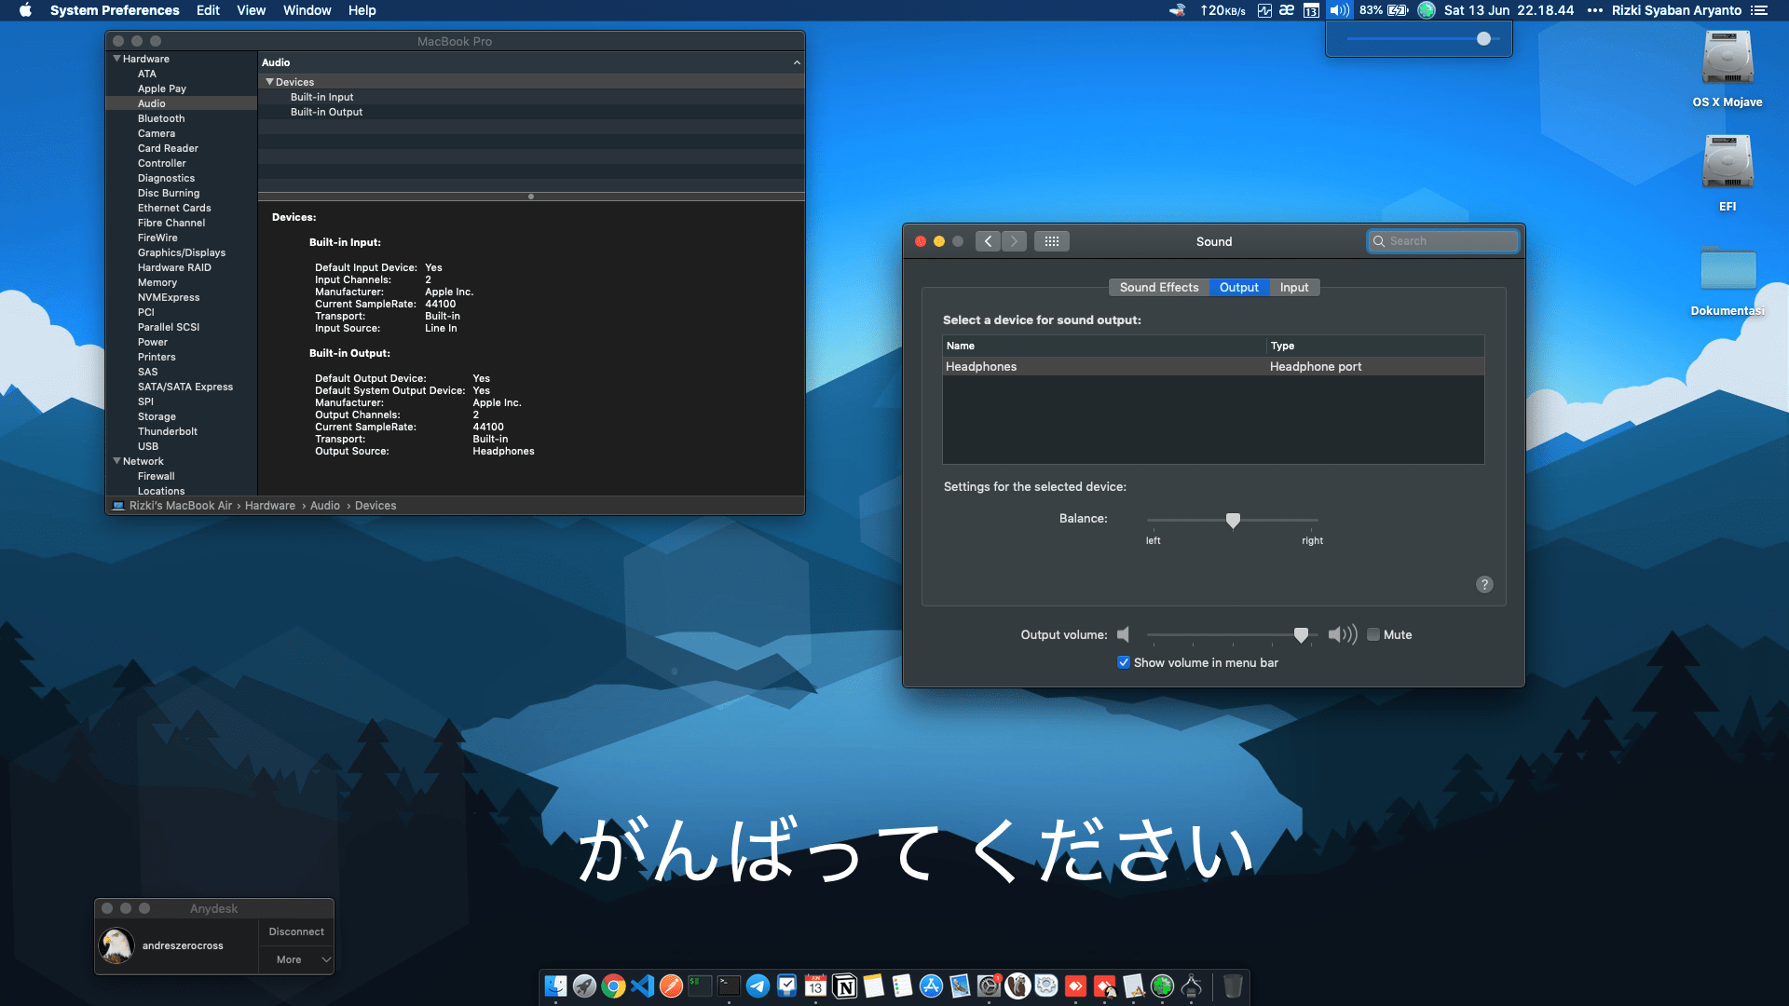Collapse the Devices disclosure triangle in Audio panel
This screenshot has height=1006, width=1789.
point(270,82)
